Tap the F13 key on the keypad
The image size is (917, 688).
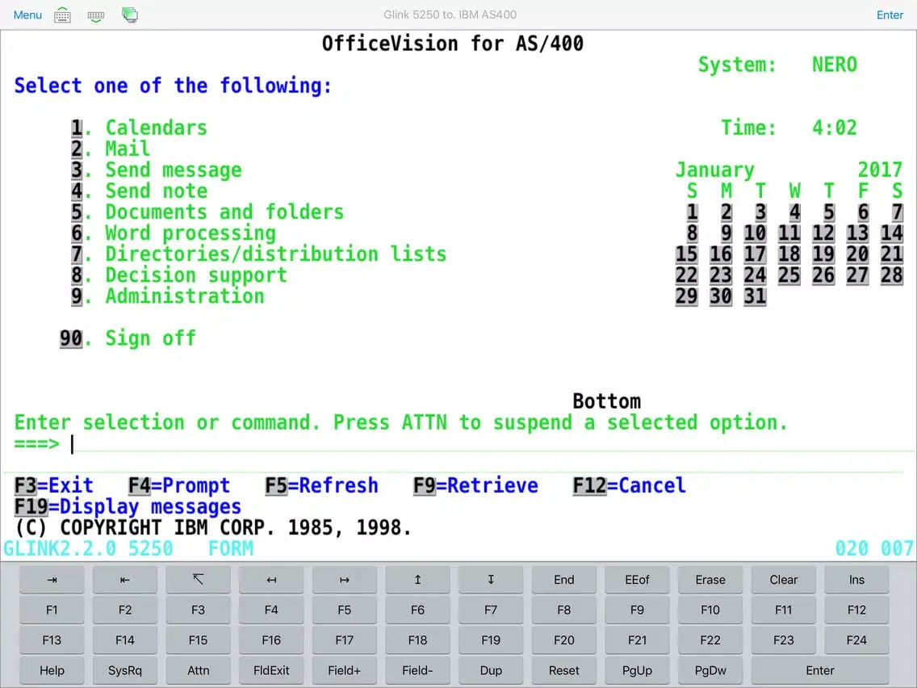click(x=52, y=640)
